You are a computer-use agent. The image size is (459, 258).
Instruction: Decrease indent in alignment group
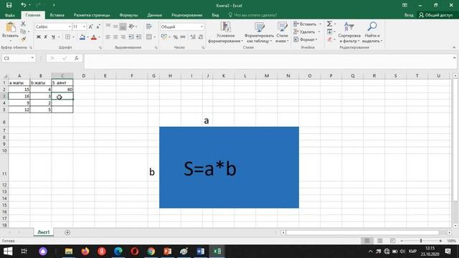(131, 37)
